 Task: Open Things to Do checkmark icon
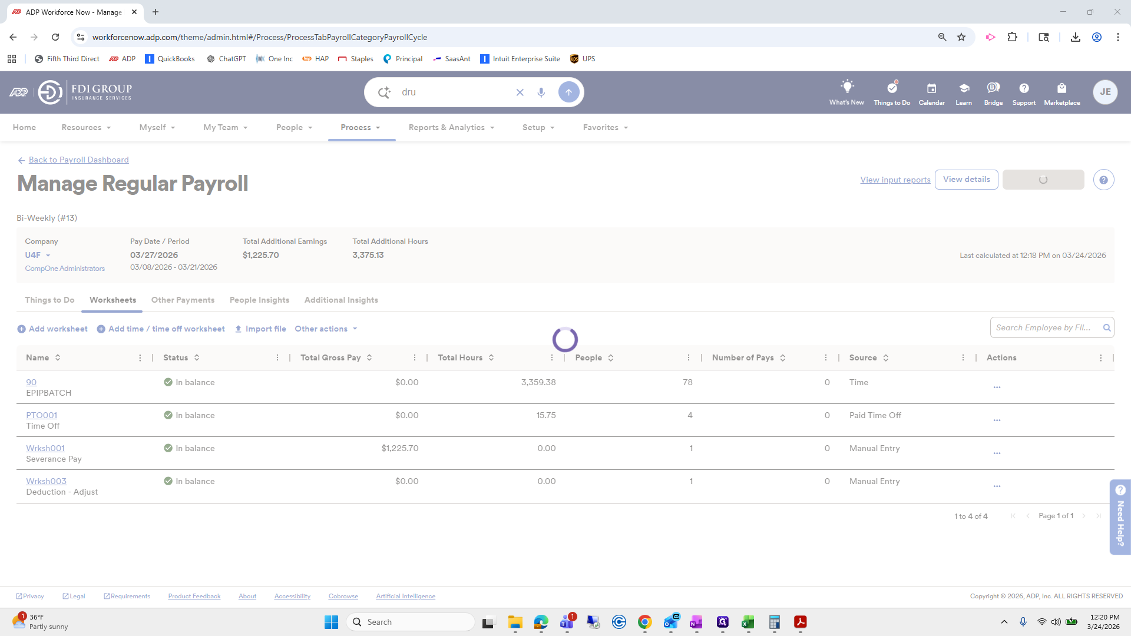click(892, 88)
